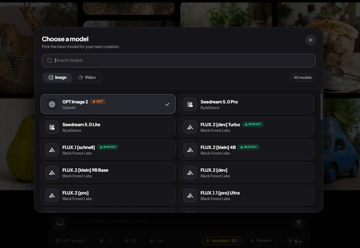Screen dimensions: 360x248
Task: Click the Black Forest Labs icon on FLUX.1 [schnell]
Action: click(x=52, y=150)
